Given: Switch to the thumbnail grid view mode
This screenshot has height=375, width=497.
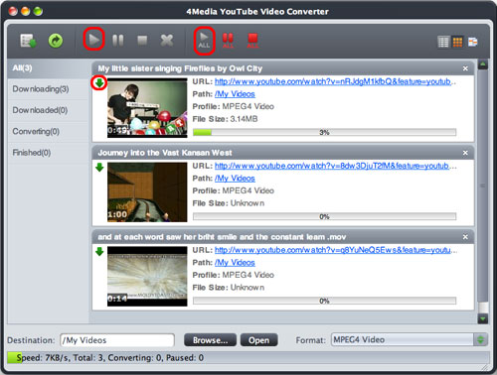Looking at the screenshot, I should (x=457, y=42).
